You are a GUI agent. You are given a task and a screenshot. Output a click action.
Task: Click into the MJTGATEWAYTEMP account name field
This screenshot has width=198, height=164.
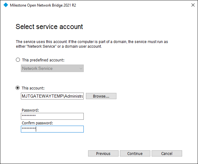pyautogui.click(x=52, y=96)
